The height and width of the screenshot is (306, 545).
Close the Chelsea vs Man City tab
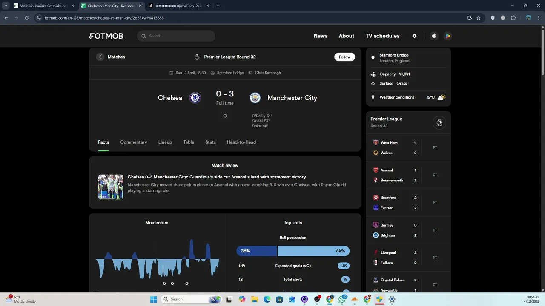[140, 6]
